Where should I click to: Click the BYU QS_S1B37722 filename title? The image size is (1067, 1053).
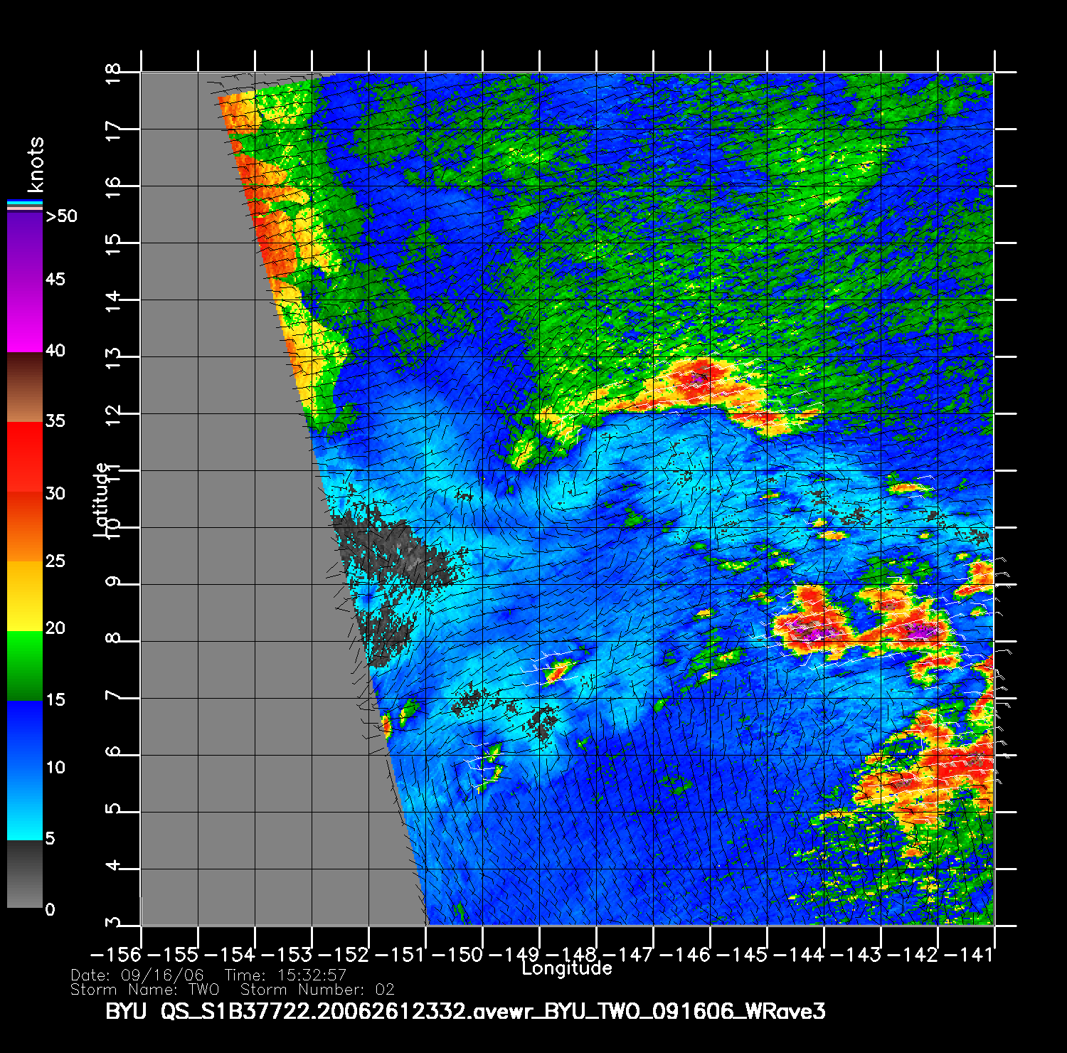[x=465, y=1011]
